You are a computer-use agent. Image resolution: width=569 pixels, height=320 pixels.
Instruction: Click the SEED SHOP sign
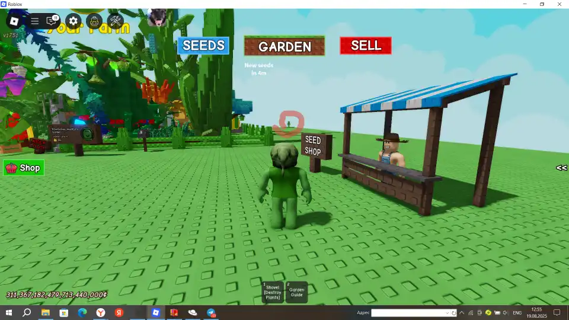pyautogui.click(x=316, y=146)
